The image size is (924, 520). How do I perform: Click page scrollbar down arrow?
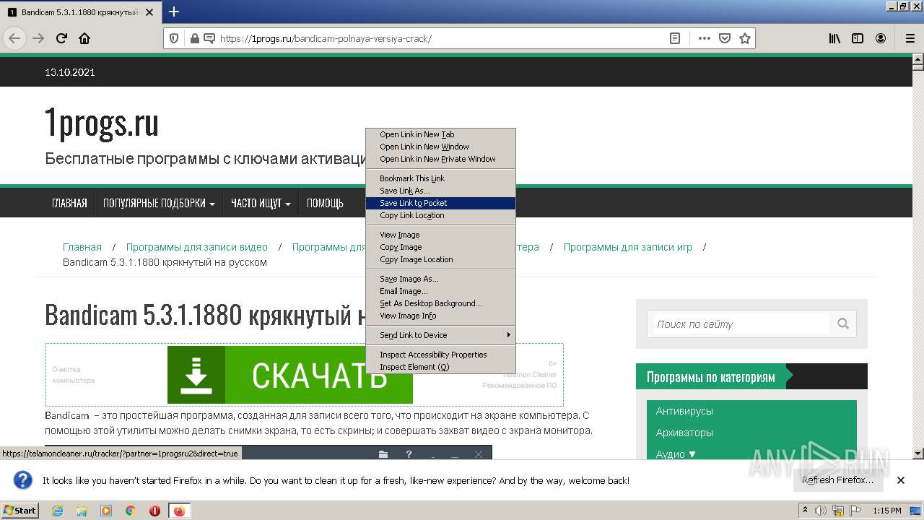(918, 454)
